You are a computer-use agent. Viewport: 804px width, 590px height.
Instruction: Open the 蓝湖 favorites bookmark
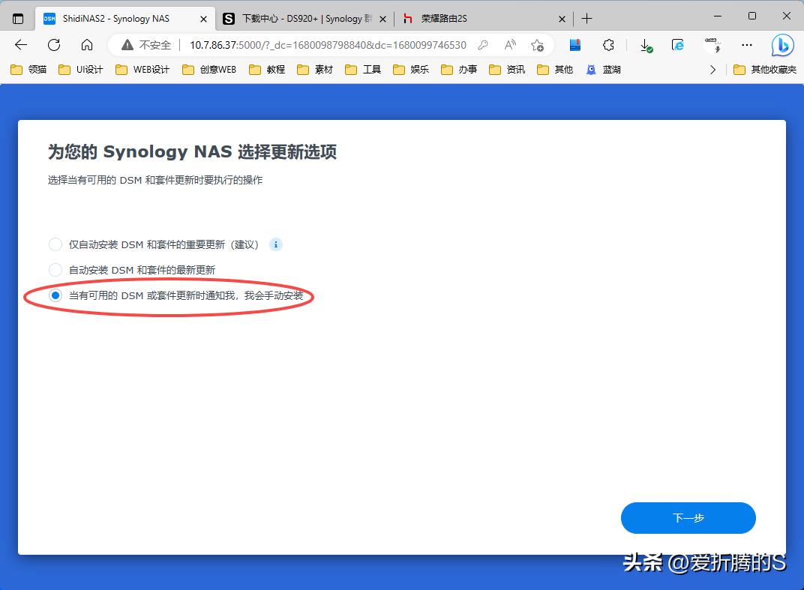604,69
